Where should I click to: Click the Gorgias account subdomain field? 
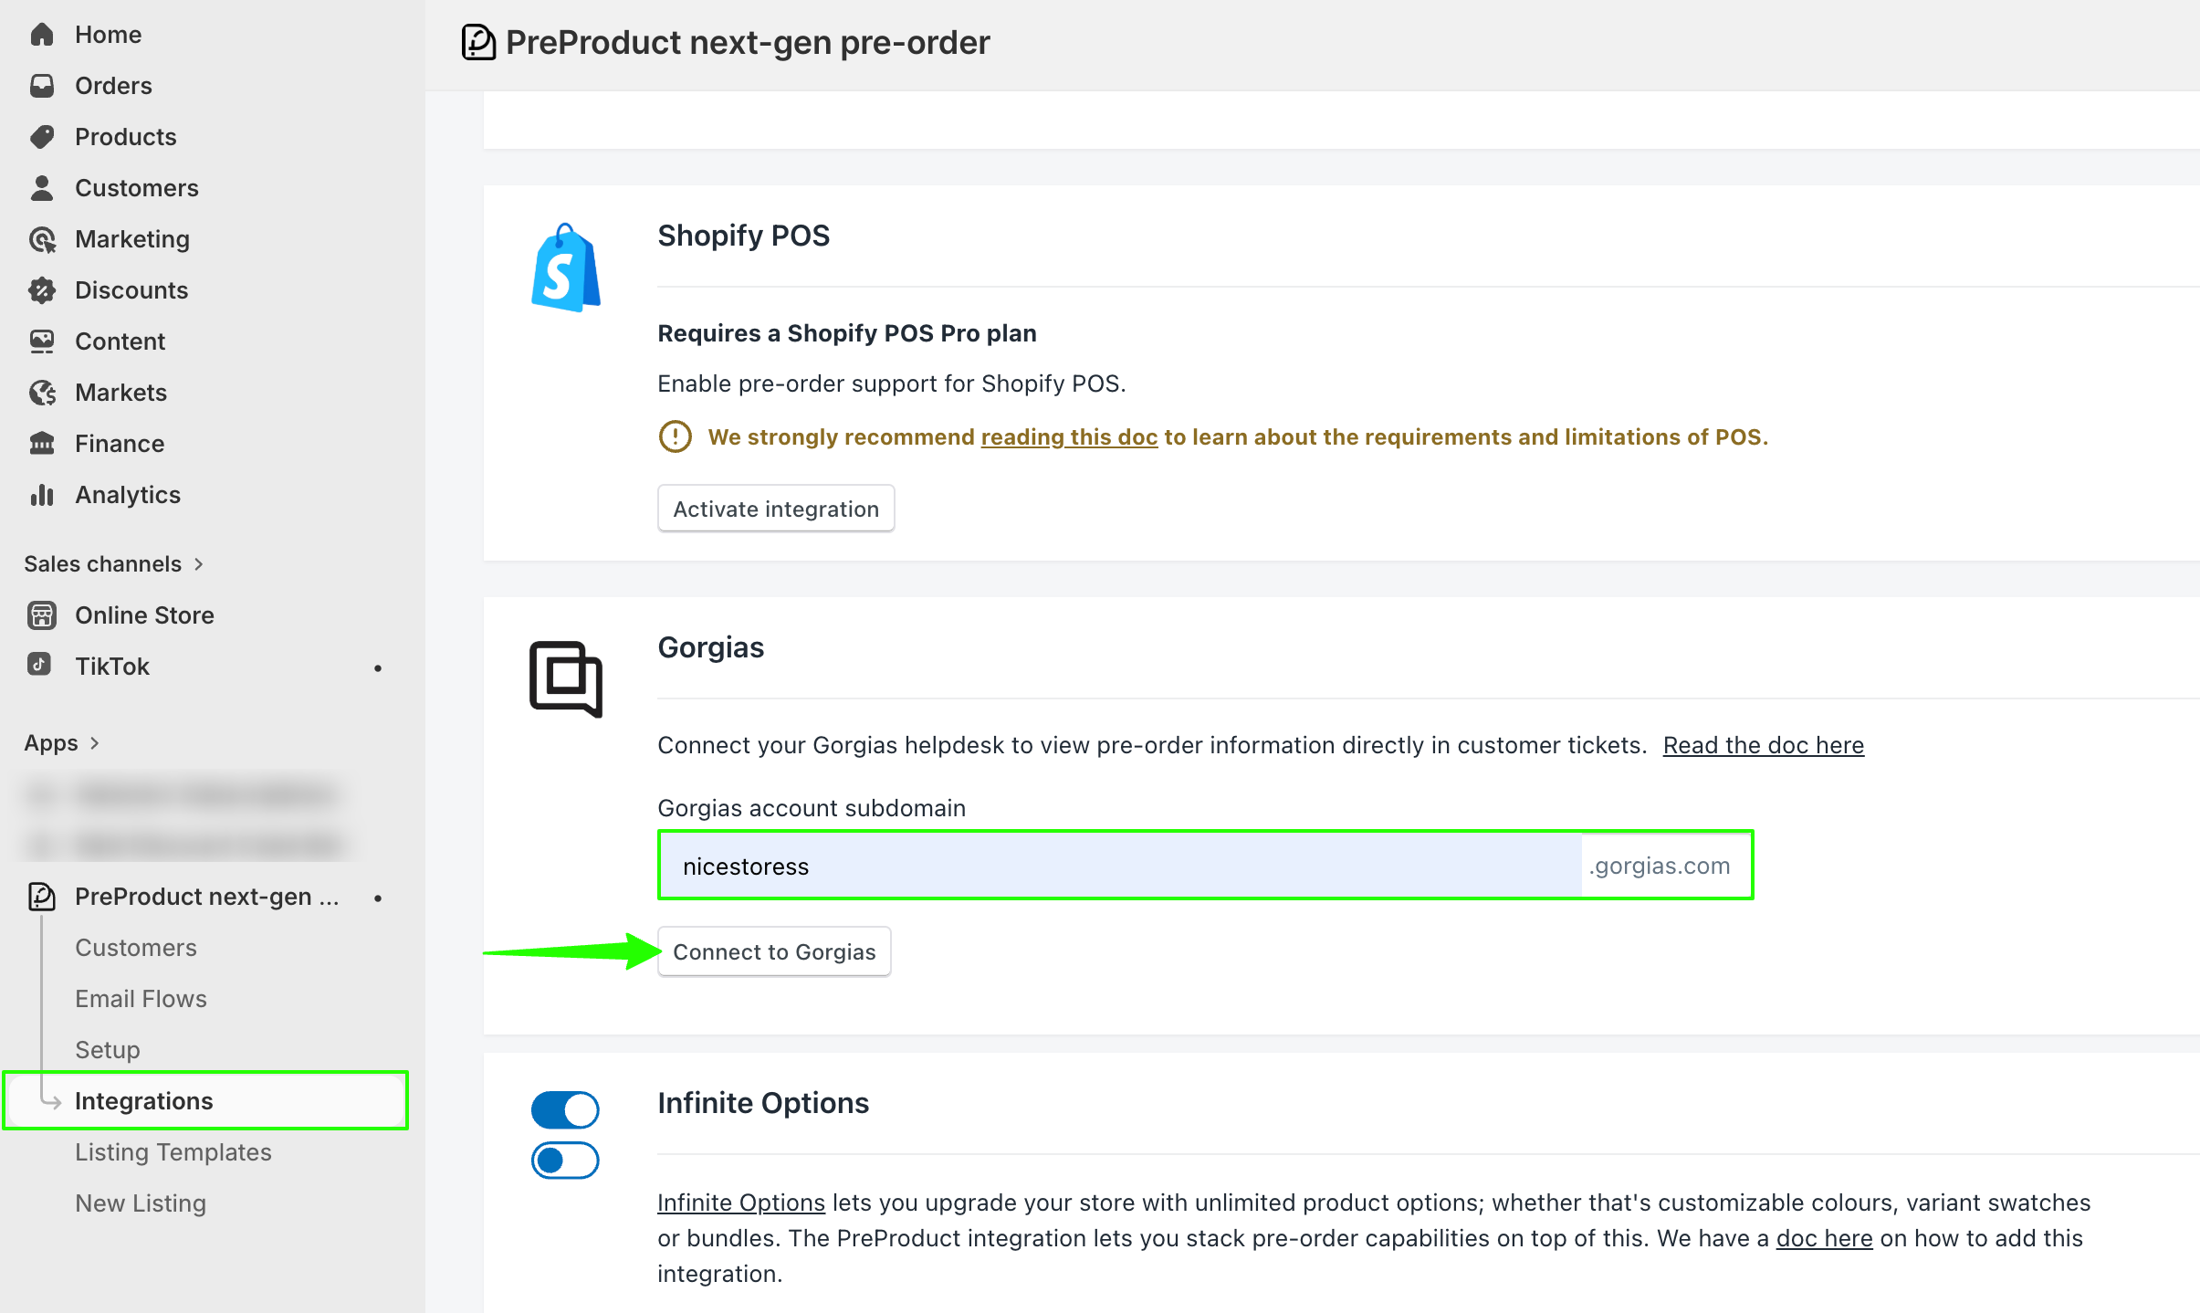pyautogui.click(x=1120, y=866)
